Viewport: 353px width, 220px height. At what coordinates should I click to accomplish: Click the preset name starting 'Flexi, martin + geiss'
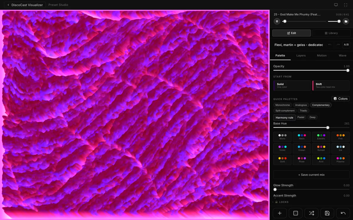299,45
